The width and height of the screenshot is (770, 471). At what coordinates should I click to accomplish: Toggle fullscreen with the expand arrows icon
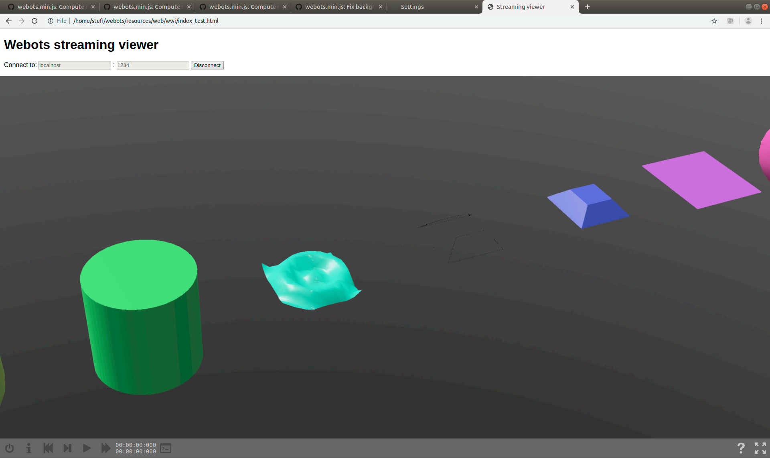tap(760, 448)
